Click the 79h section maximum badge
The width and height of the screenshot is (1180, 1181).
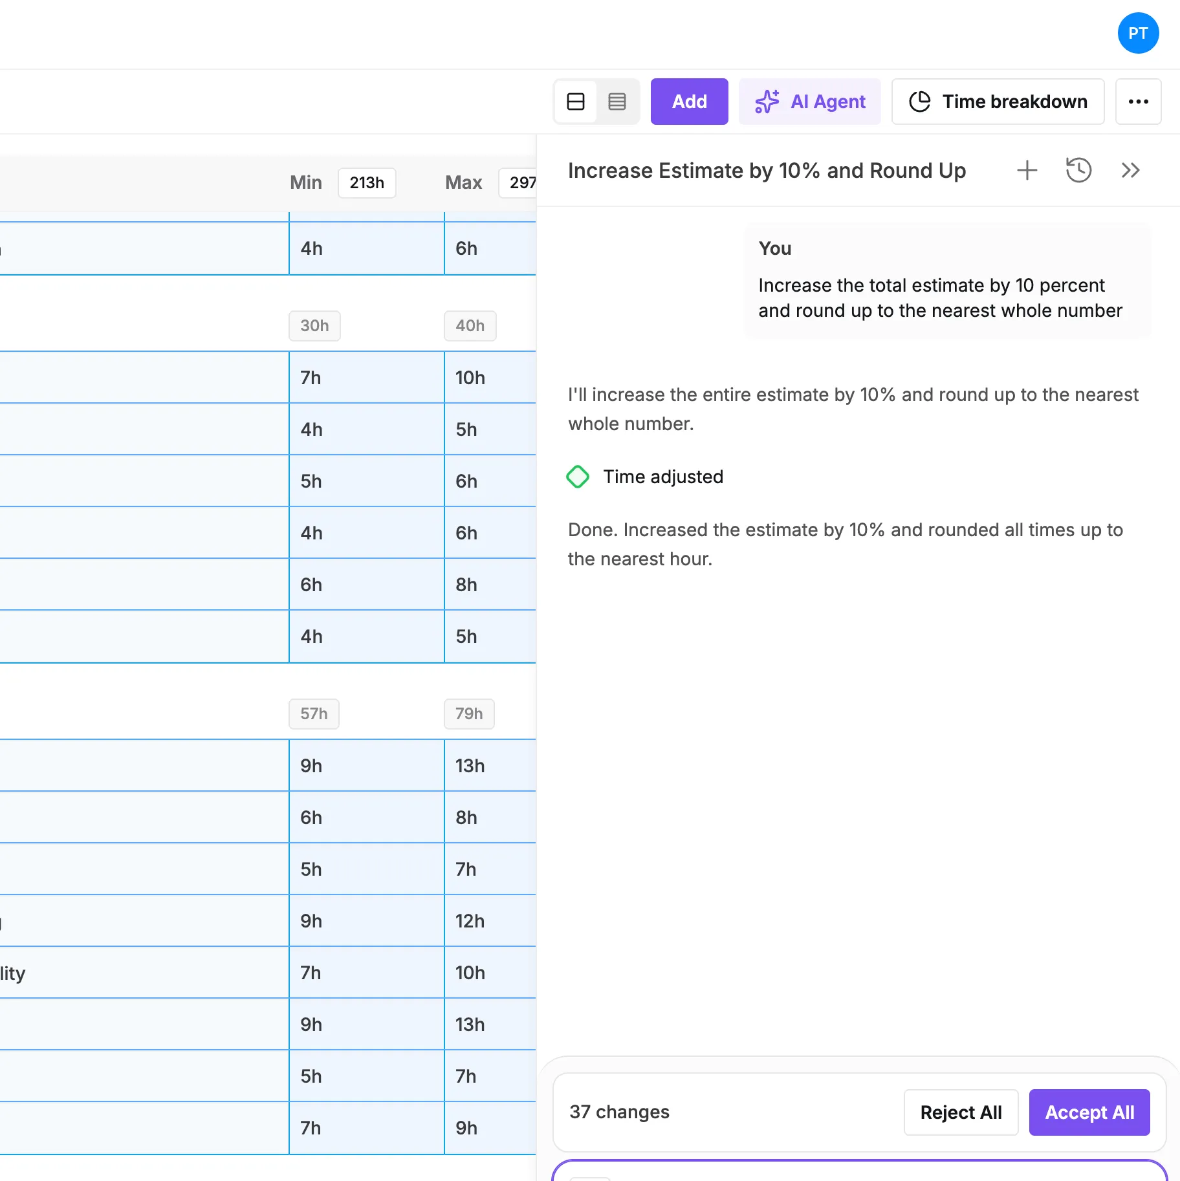point(469,714)
